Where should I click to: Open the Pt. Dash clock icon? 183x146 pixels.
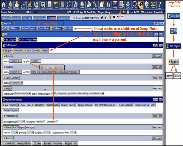click(x=135, y=5)
